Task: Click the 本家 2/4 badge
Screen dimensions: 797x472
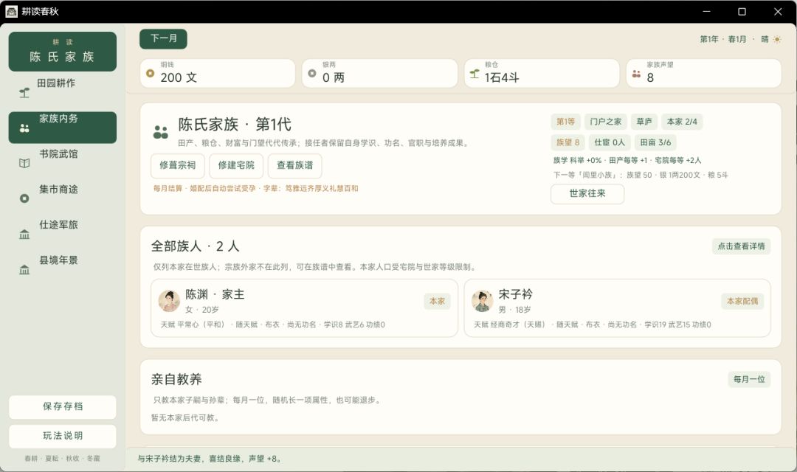Action: click(x=682, y=122)
